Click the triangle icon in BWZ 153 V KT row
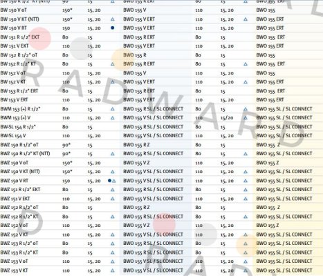The height and width of the screenshot is (276, 323). coord(113,270)
